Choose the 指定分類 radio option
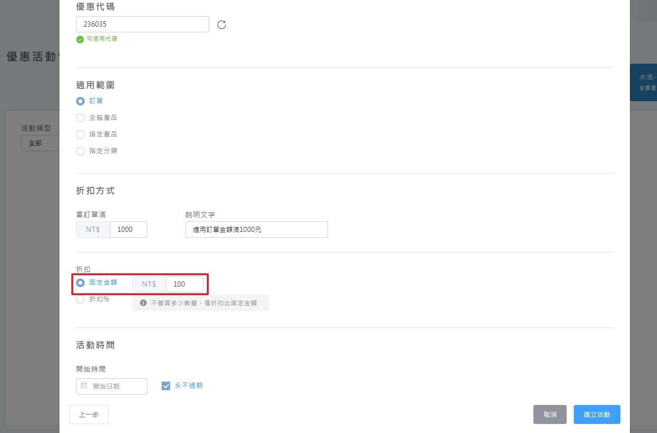The image size is (657, 433). click(x=80, y=151)
